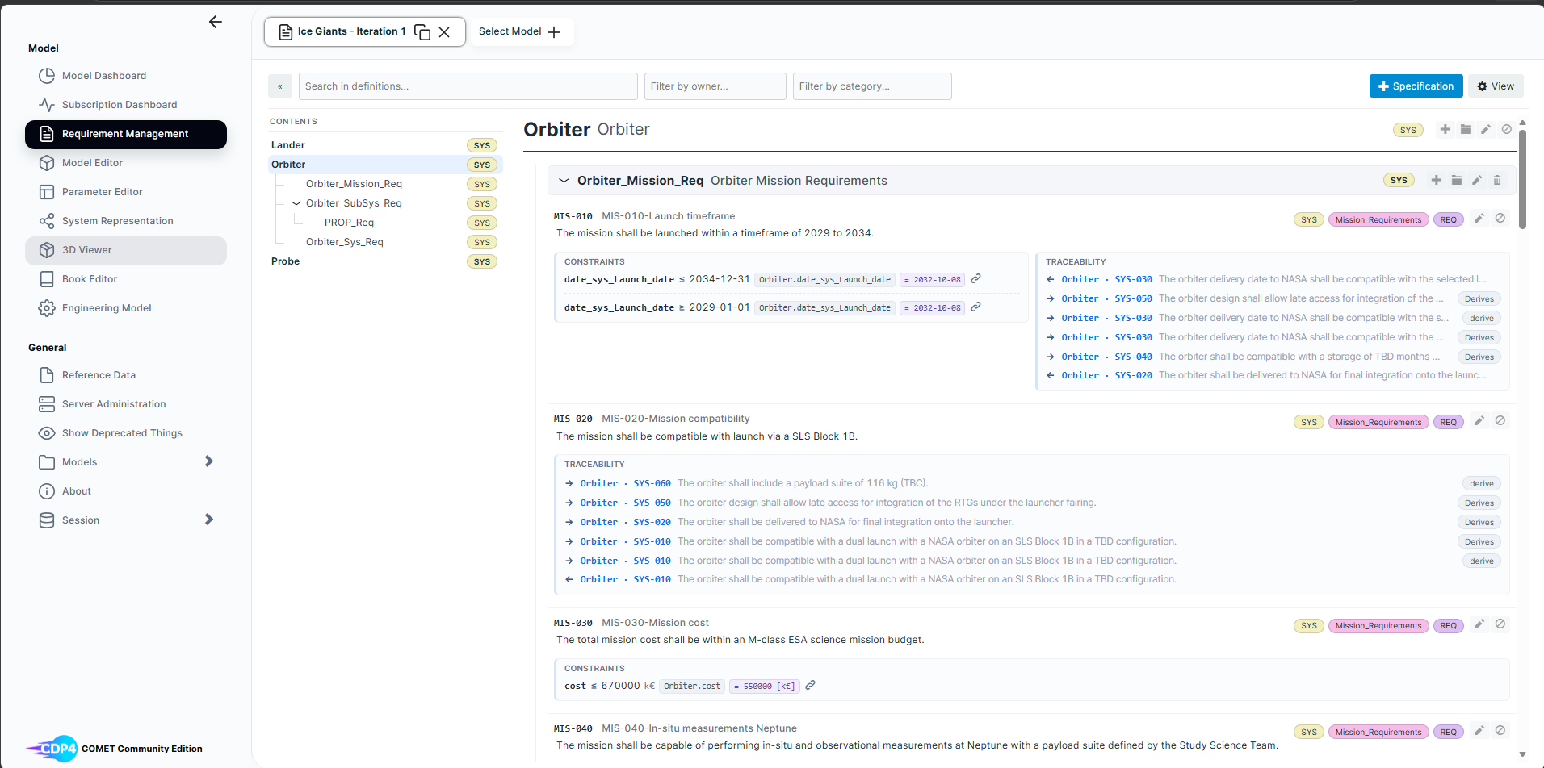Select Requirement Management menu item
The image size is (1544, 768).
point(126,134)
